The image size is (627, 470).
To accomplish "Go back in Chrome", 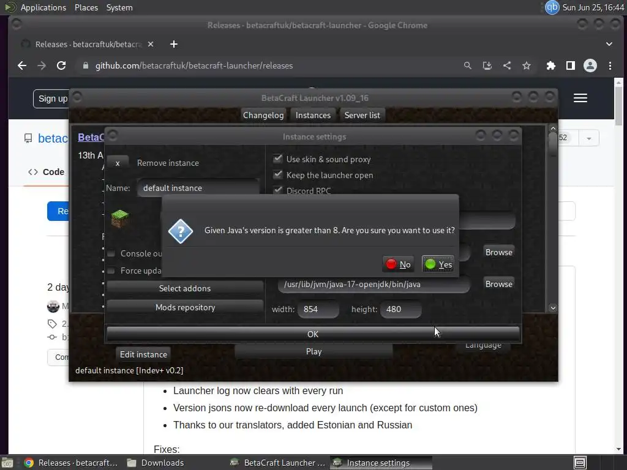I will coord(22,65).
